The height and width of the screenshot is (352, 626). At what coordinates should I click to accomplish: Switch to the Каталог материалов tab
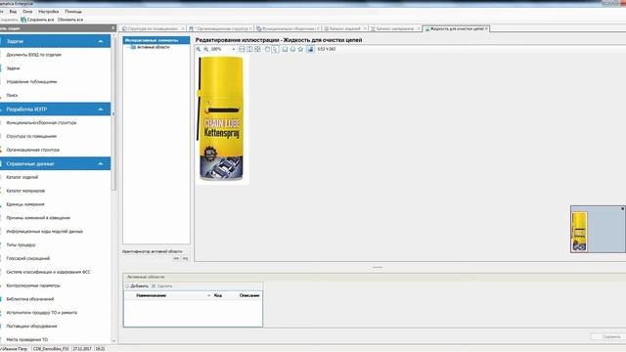[x=395, y=28]
